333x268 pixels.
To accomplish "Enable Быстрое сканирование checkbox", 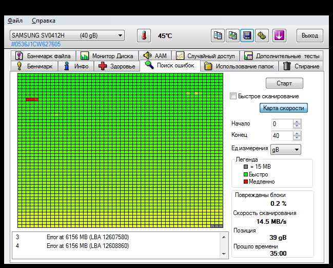I will 233,96.
